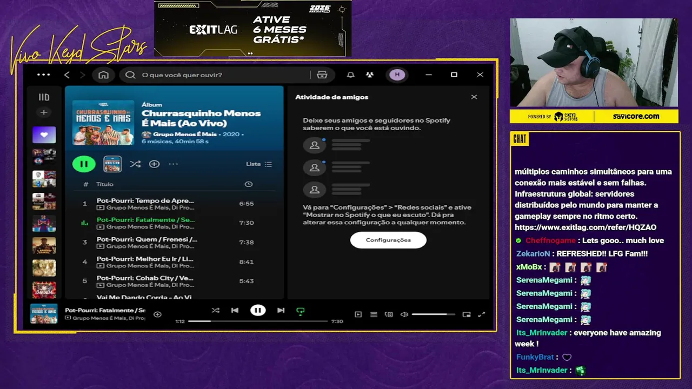Open Spotify Home

103,75
